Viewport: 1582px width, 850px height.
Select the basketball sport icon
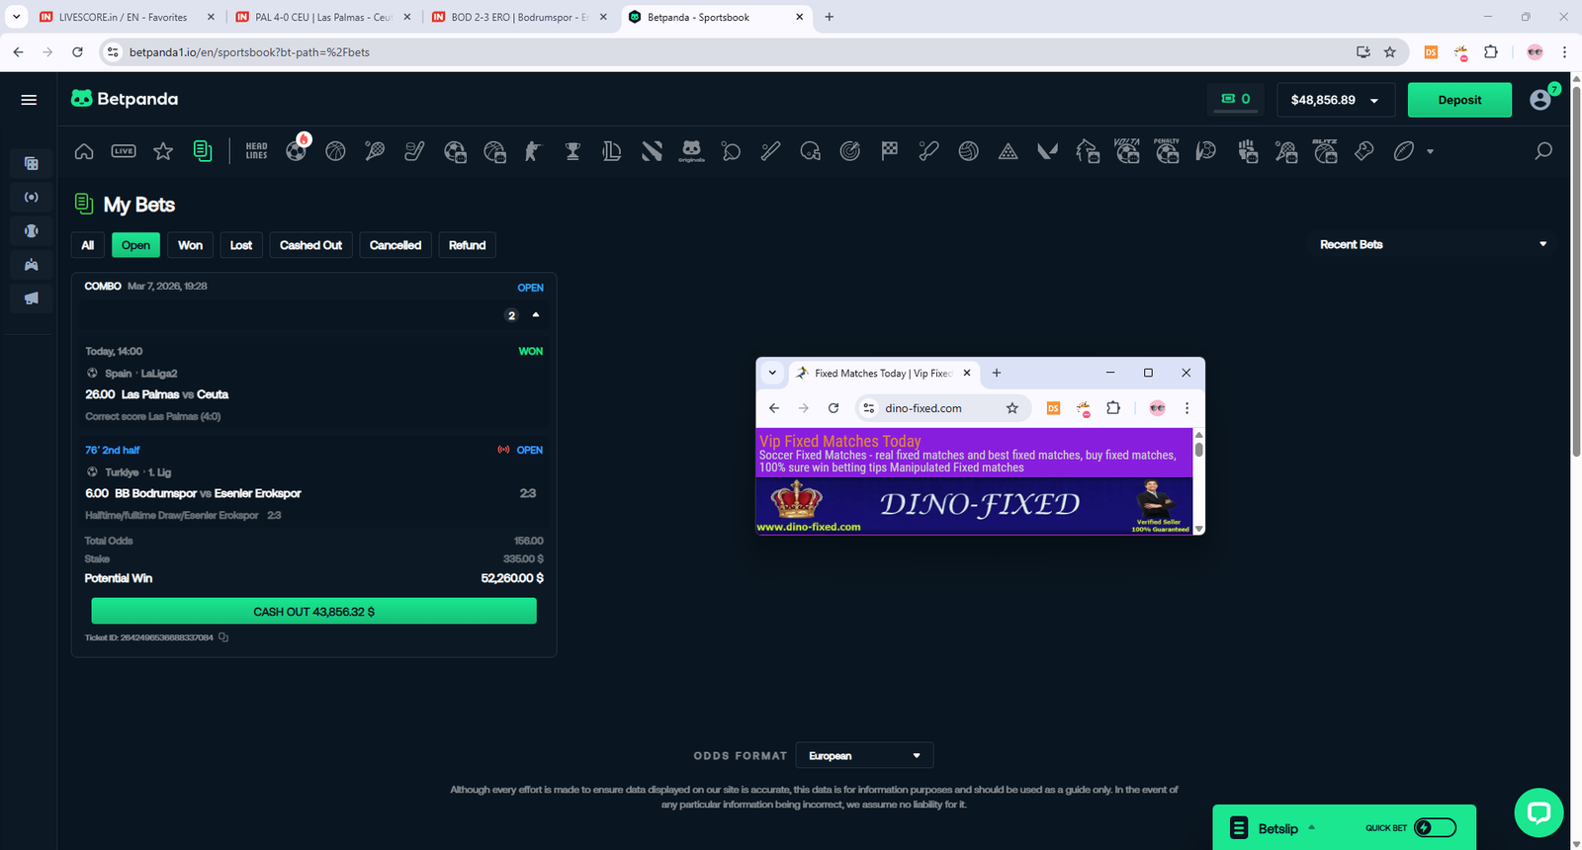pos(335,151)
